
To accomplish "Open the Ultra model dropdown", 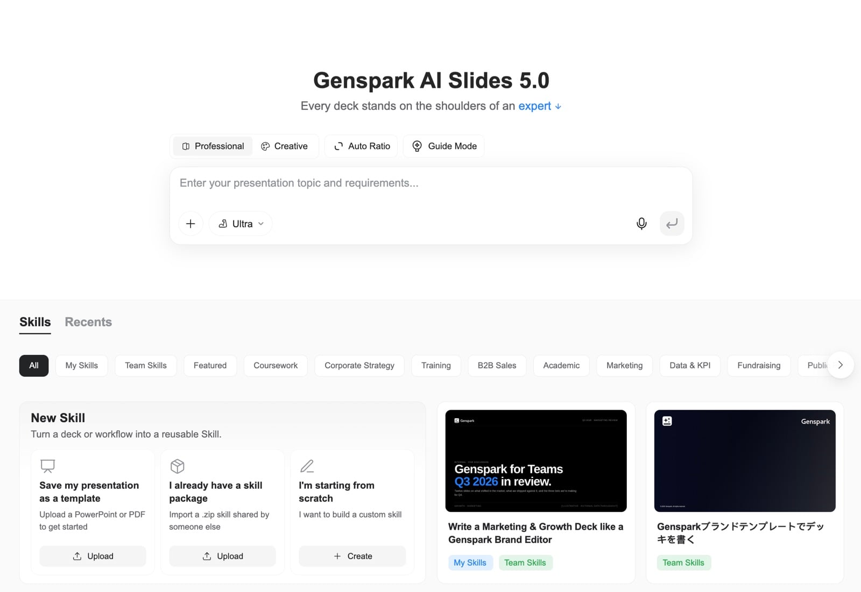I will coord(241,224).
